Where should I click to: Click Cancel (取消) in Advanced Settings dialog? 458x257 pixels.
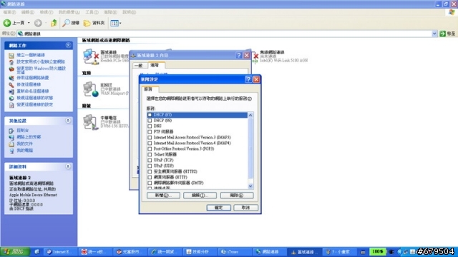pos(245,208)
